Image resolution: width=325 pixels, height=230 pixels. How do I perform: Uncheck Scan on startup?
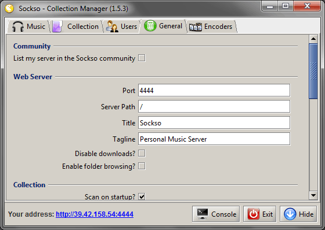142,196
